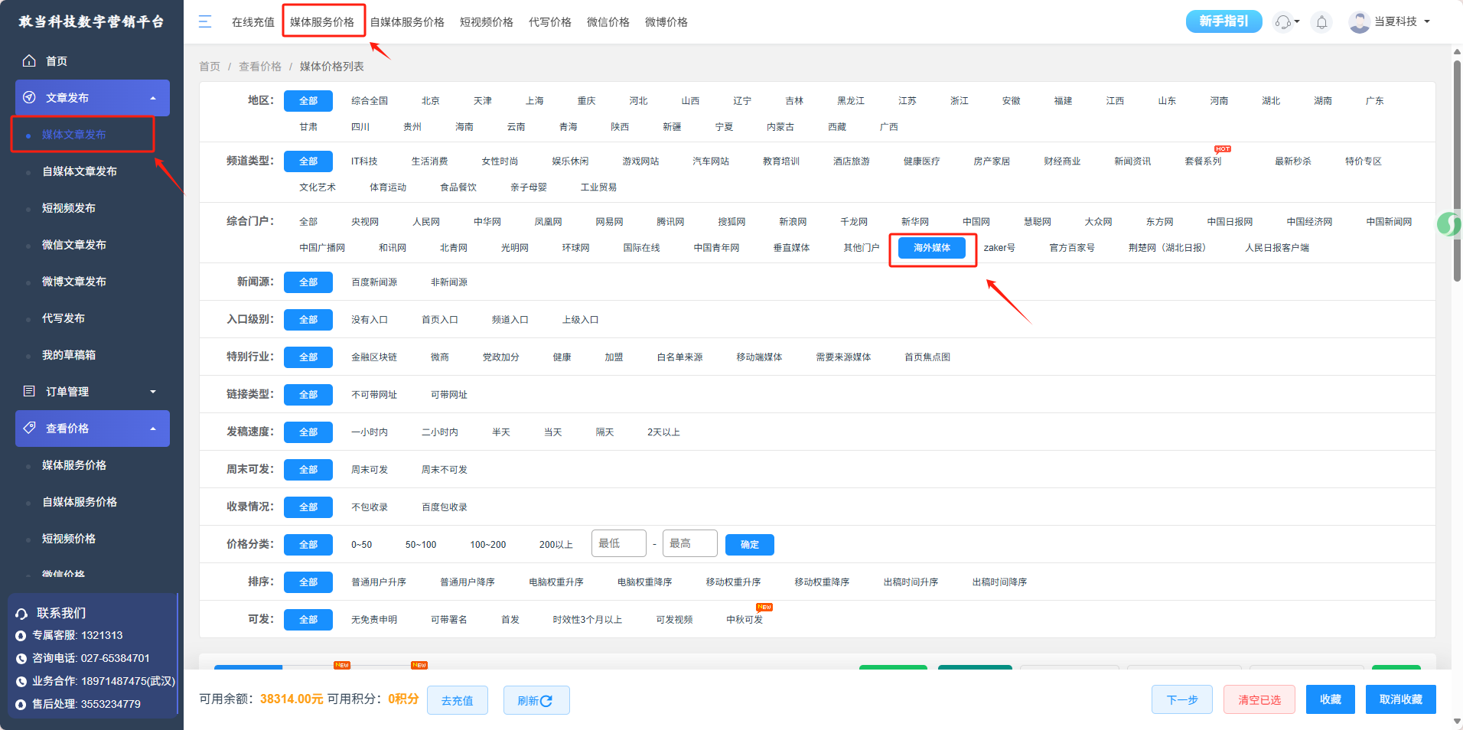Click the 最低 price input field

[619, 543]
